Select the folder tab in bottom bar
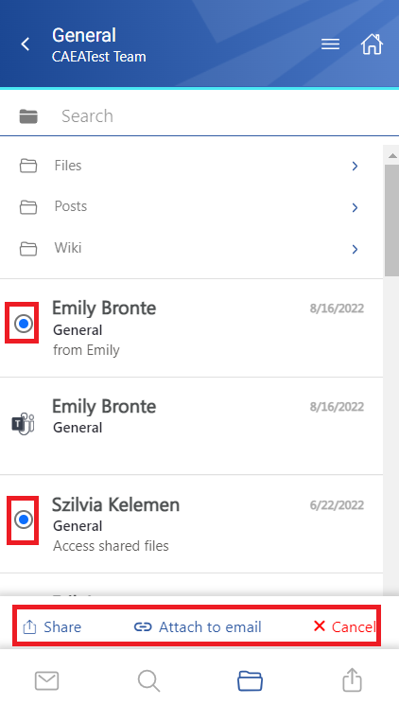Viewport: 399px width, 705px height. coord(250,680)
